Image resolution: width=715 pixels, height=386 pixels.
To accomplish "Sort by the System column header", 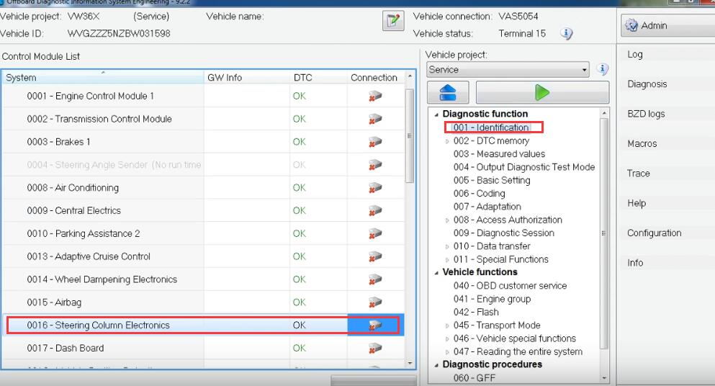I will tap(103, 77).
